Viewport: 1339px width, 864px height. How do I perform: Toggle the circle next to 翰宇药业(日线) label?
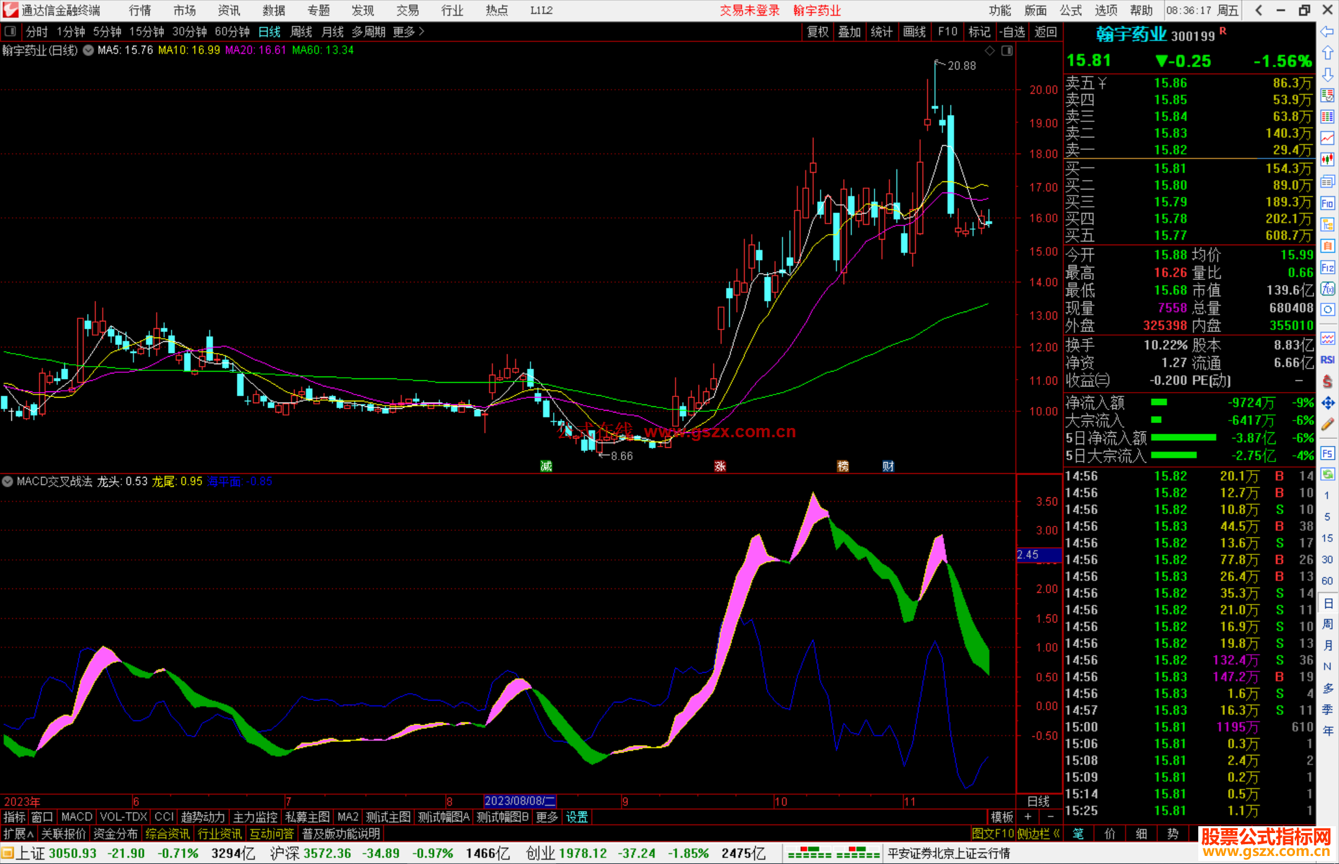(x=89, y=50)
